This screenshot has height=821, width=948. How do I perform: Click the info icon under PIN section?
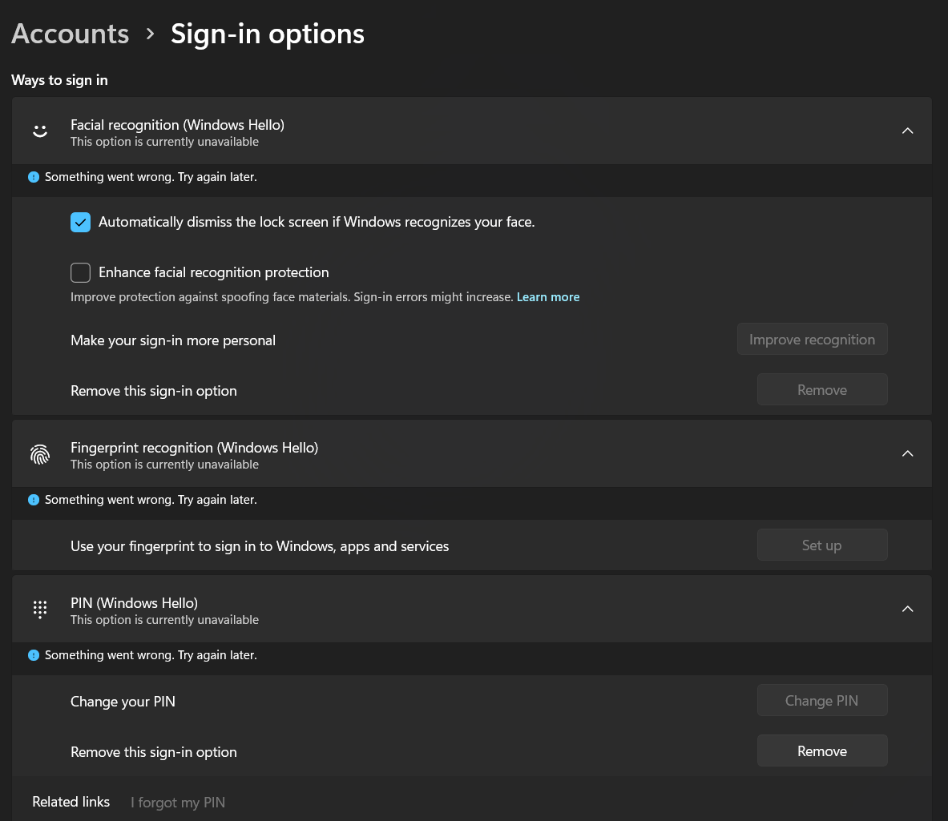(34, 655)
